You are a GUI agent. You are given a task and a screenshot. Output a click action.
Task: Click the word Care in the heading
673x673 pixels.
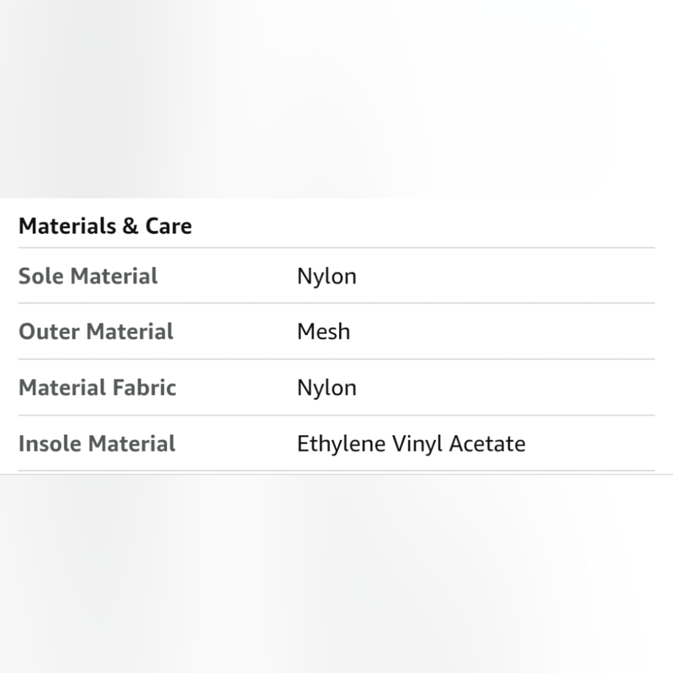pyautogui.click(x=169, y=225)
